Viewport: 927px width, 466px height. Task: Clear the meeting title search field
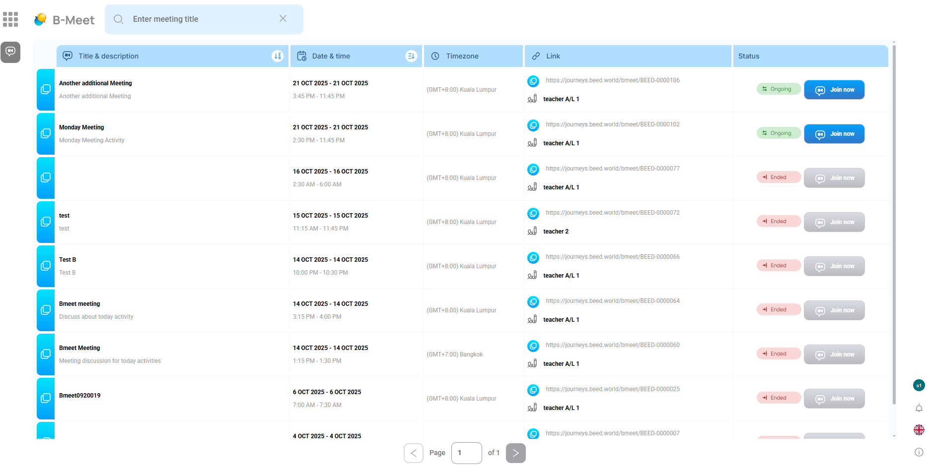[283, 19]
